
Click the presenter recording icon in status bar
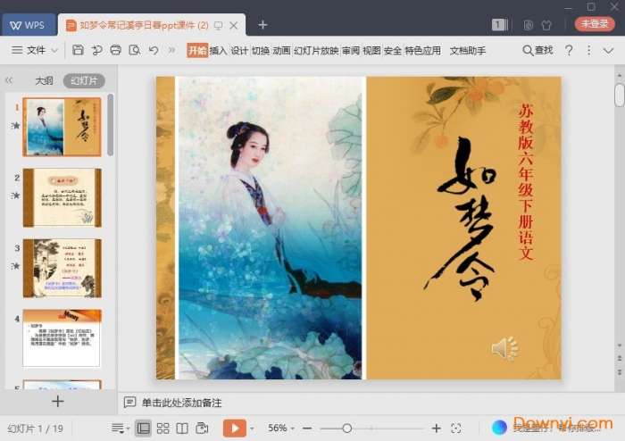click(202, 429)
